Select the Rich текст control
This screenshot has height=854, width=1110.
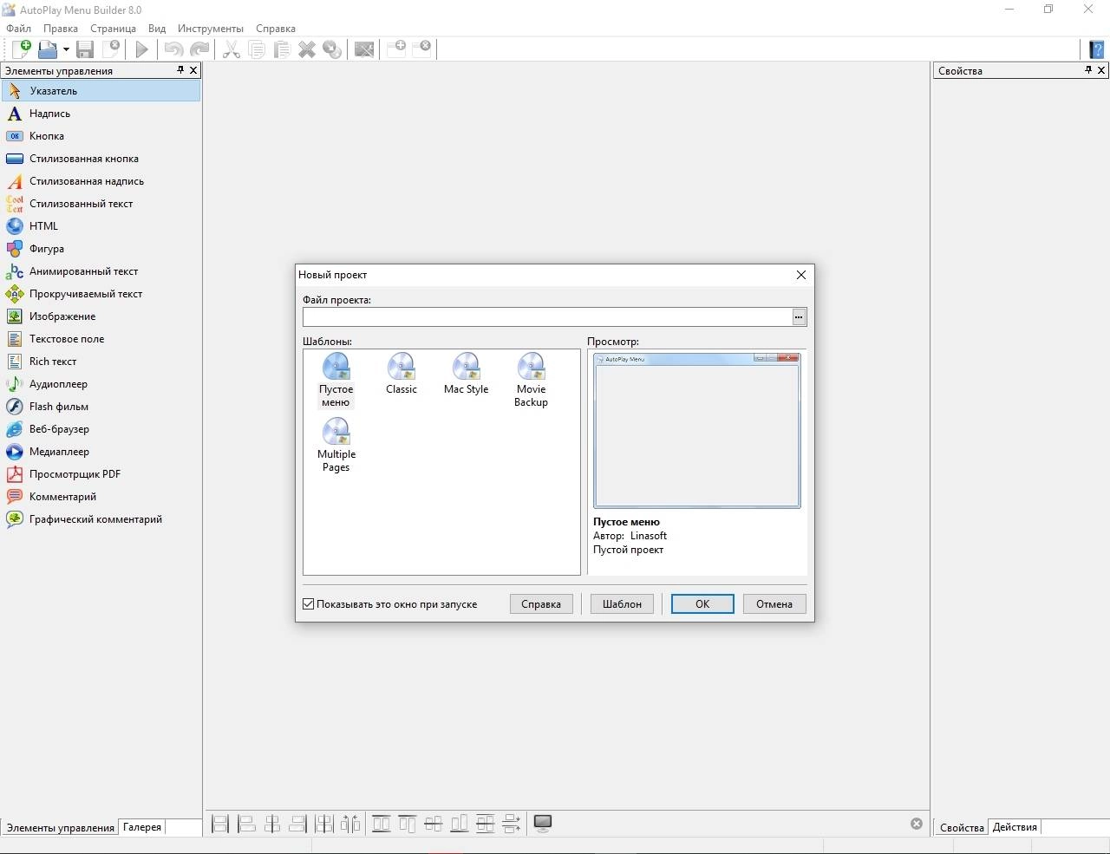(101, 362)
